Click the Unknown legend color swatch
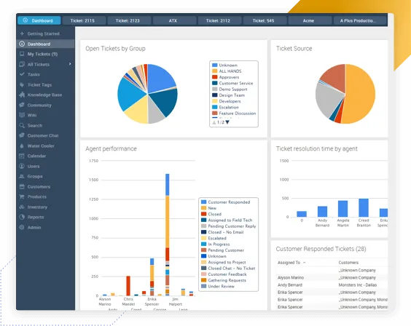This screenshot has width=411, height=326. 215,65
